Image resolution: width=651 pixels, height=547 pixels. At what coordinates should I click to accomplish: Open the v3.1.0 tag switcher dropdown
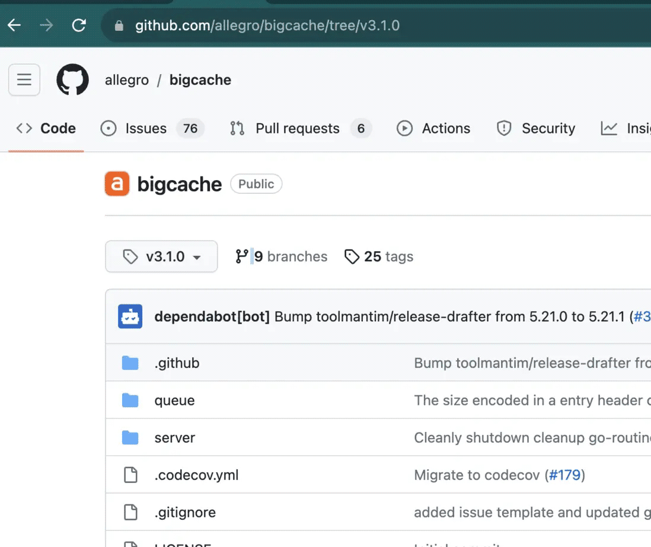[x=161, y=257]
